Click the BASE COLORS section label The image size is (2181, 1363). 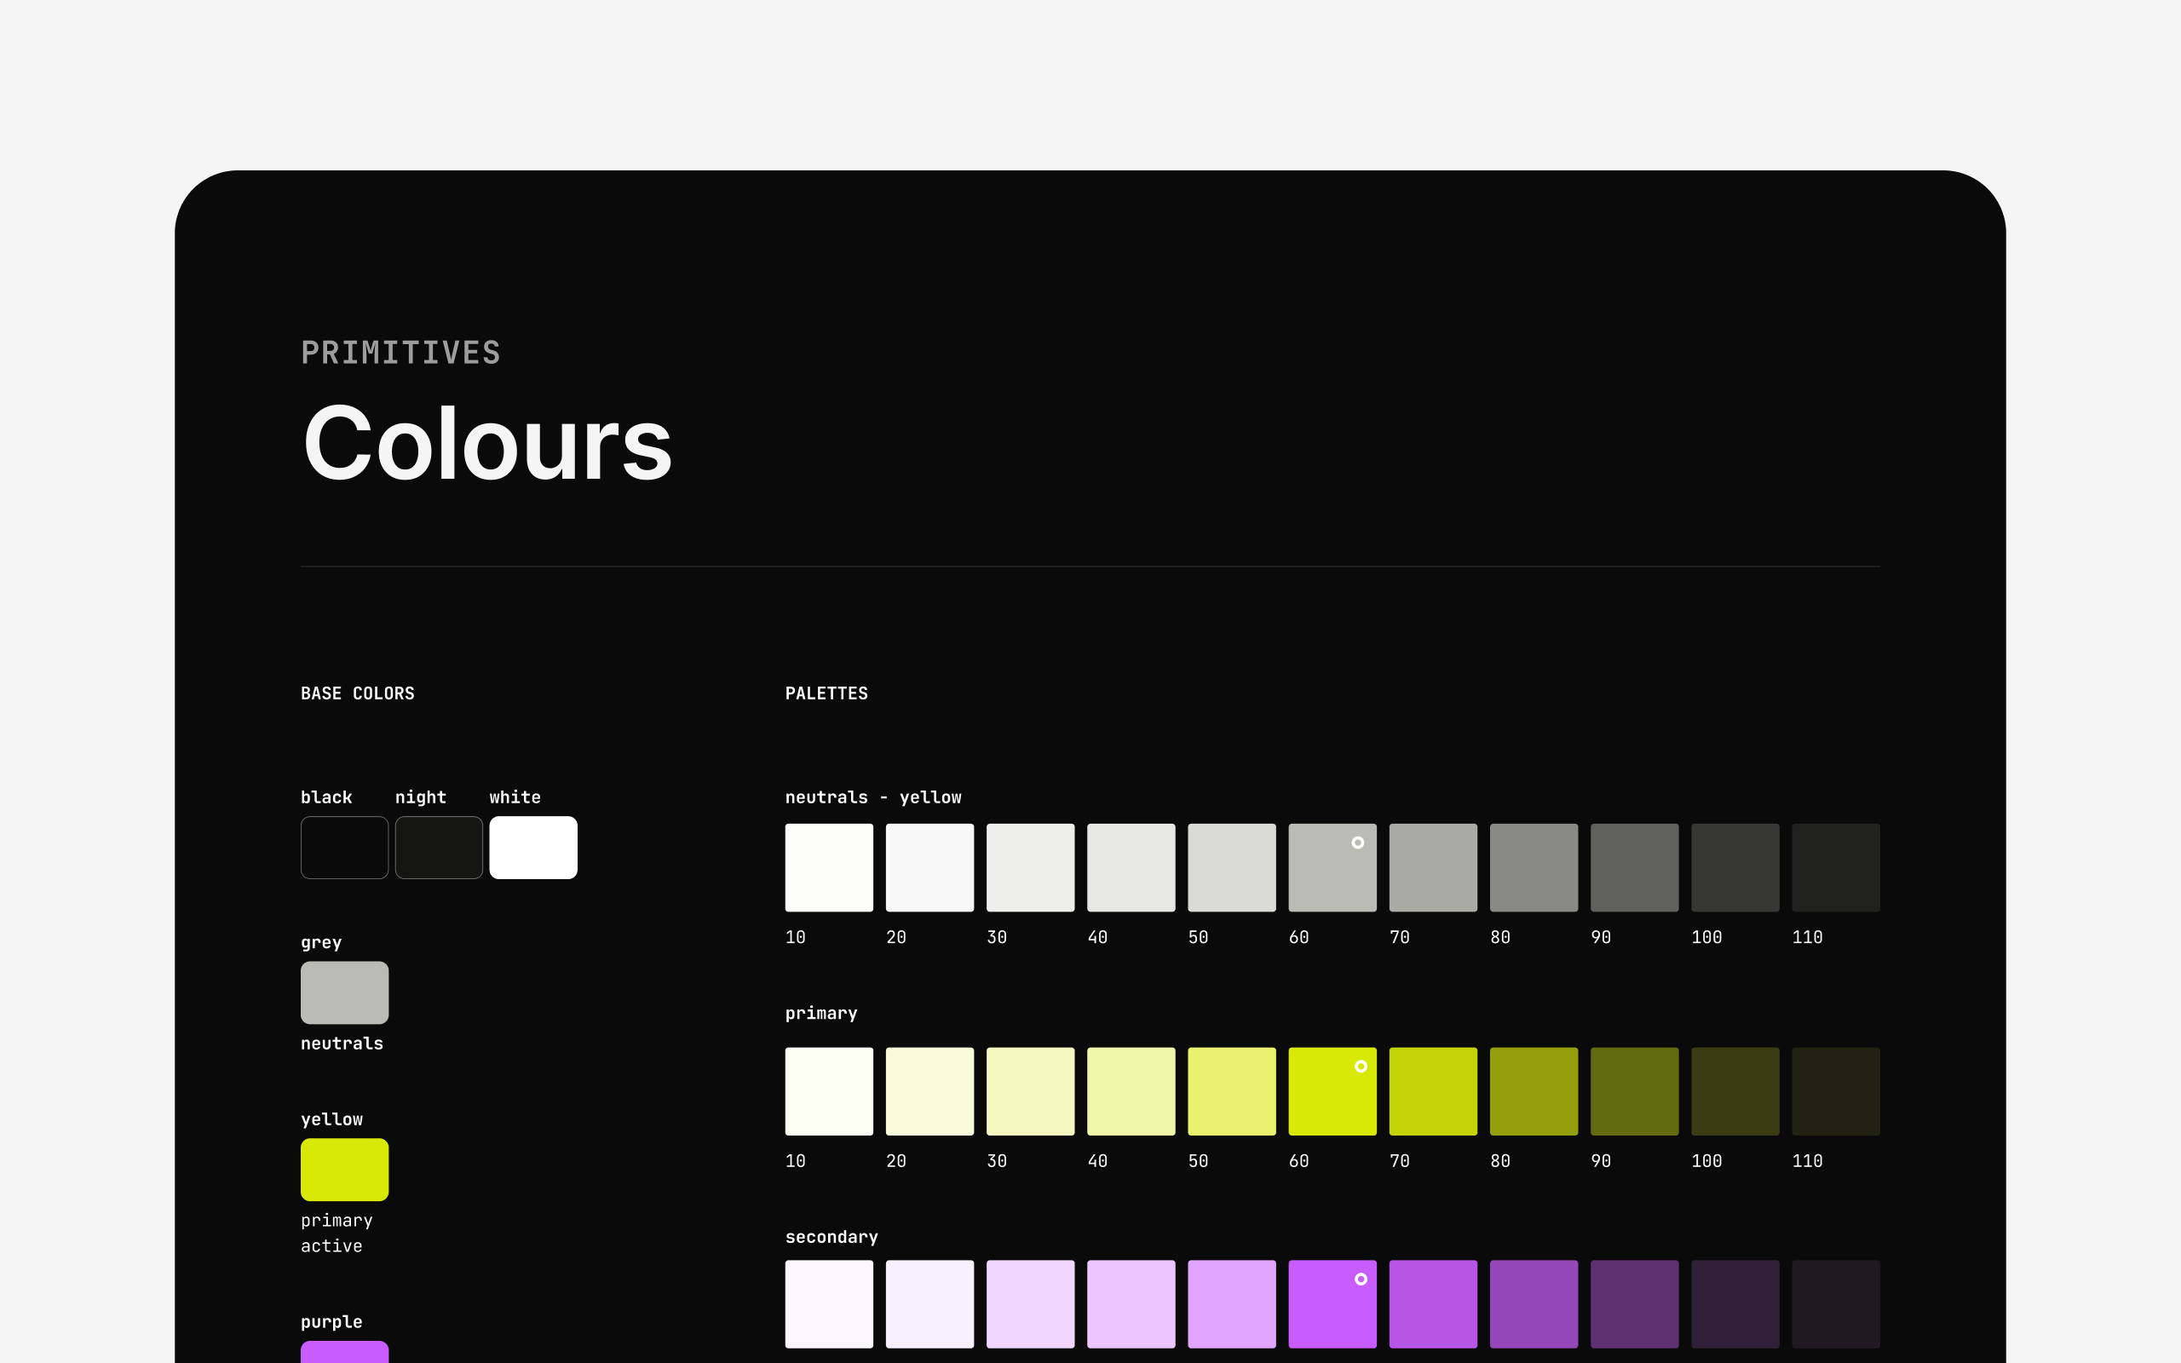[x=358, y=693]
